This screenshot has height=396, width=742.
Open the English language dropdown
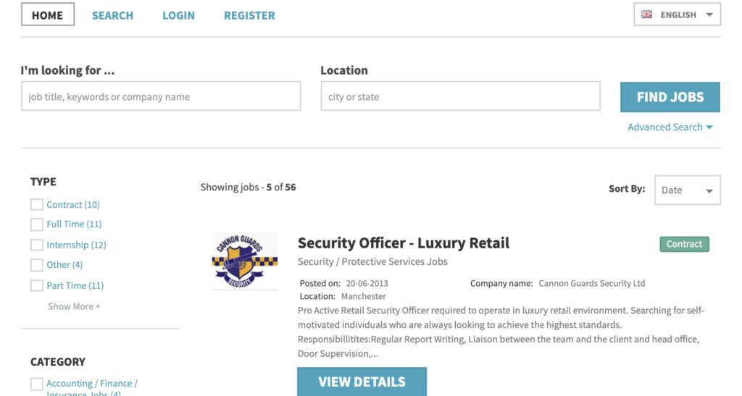click(x=678, y=14)
